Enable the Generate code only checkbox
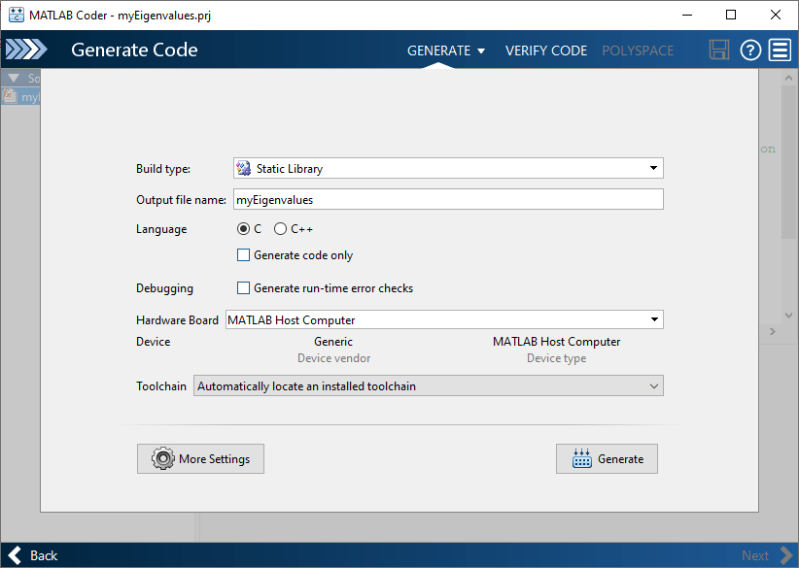This screenshot has height=568, width=799. [x=244, y=255]
